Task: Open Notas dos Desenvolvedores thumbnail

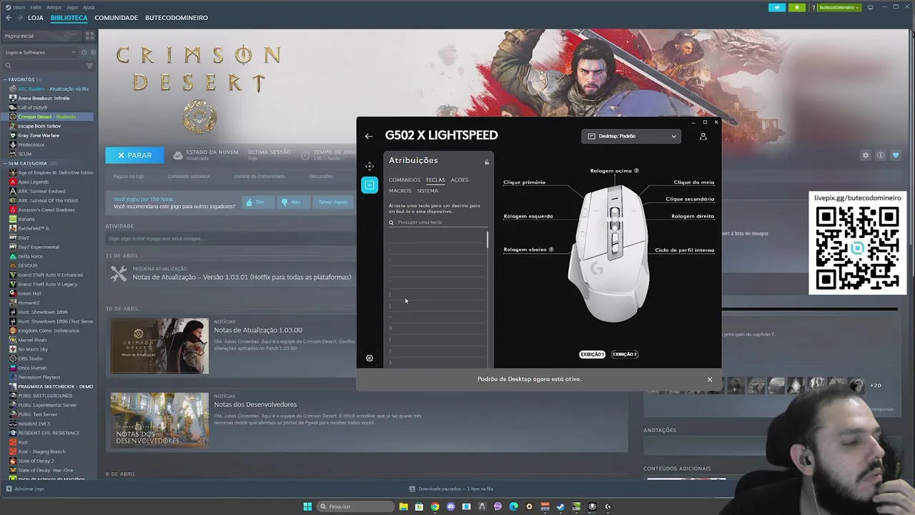Action: [x=159, y=420]
